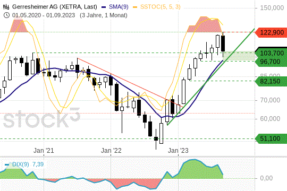Click the candlestick chart type icon
This screenshot has width=287, height=191.
[6, 7]
